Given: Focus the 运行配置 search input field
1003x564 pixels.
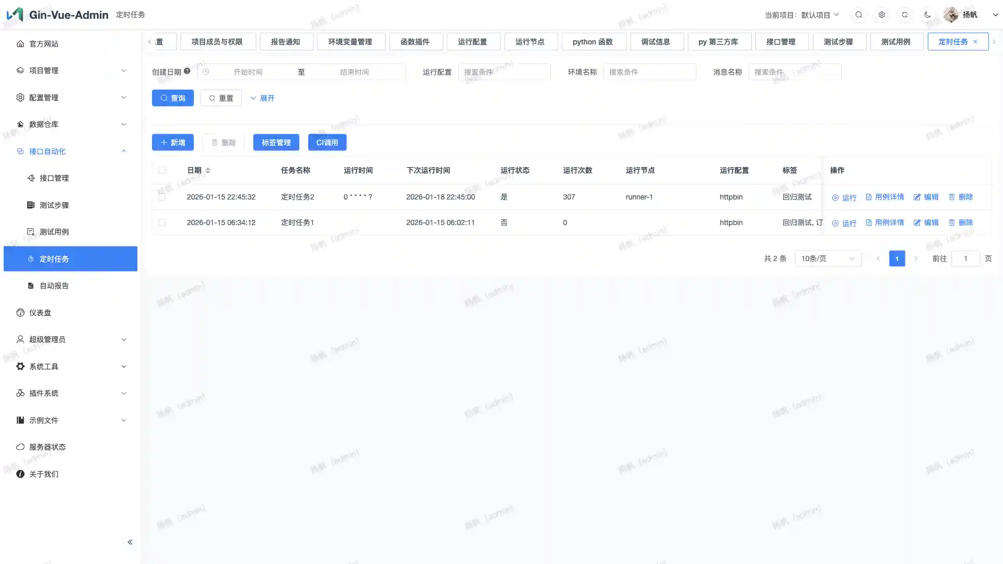Looking at the screenshot, I should [504, 72].
